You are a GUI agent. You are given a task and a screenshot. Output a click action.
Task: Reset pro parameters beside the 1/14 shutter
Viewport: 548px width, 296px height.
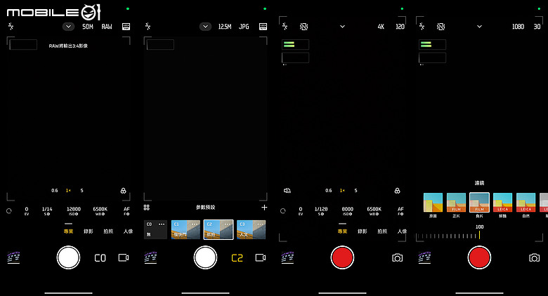coord(9,211)
